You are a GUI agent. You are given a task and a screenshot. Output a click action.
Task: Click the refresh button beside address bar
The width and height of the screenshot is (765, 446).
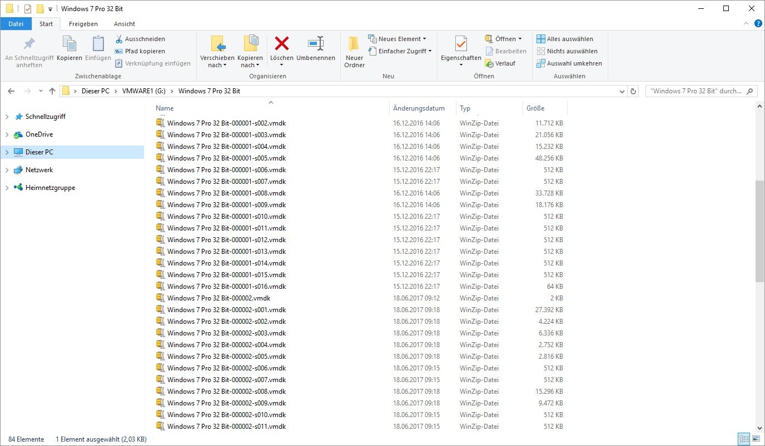click(x=633, y=91)
